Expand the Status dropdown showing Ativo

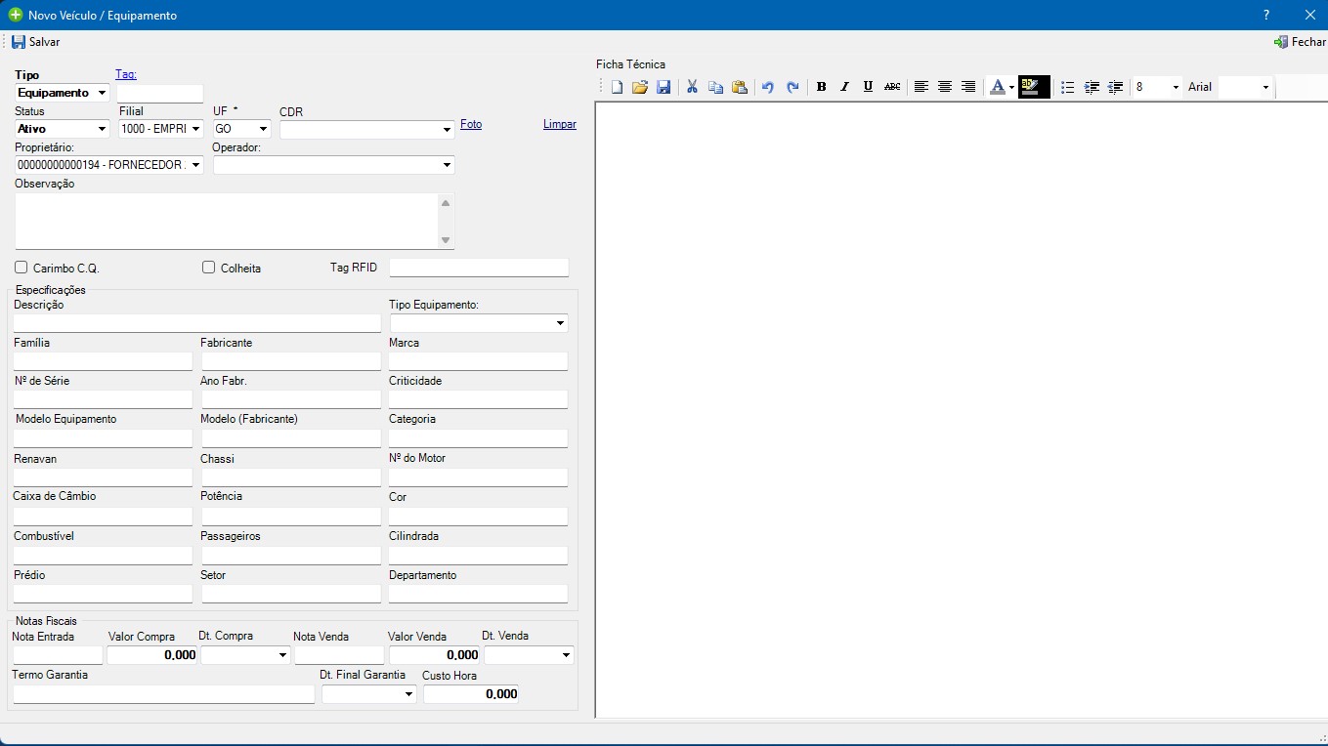tap(102, 129)
